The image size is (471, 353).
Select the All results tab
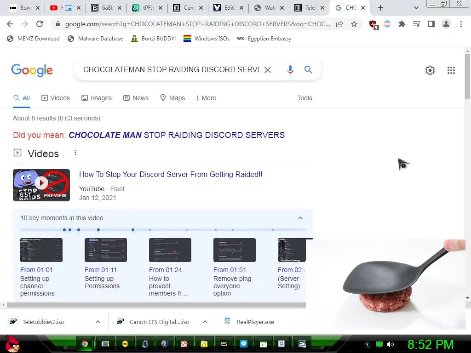point(21,98)
